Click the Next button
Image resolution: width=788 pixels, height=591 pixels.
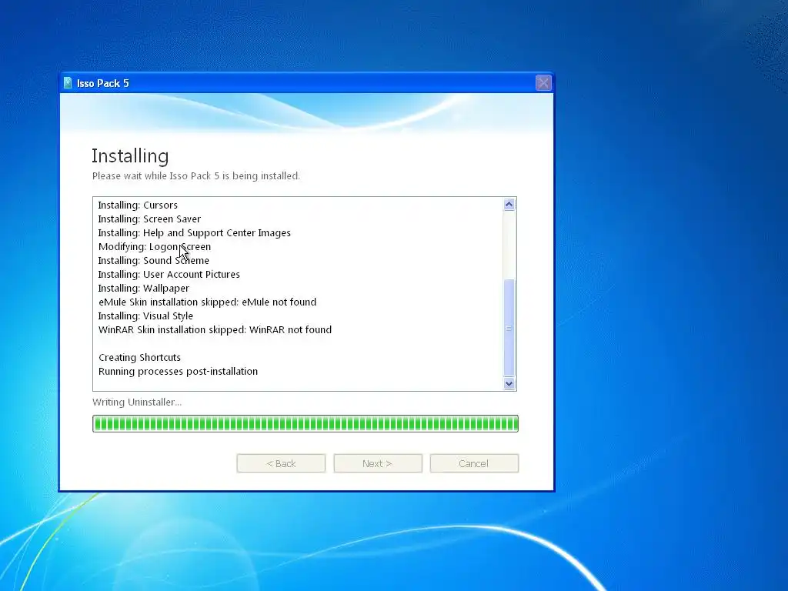[377, 463]
